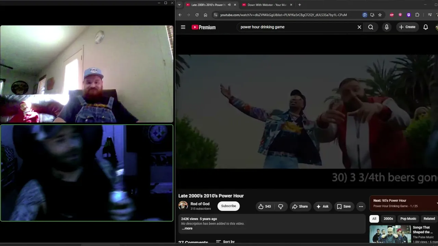Open the uBlock shield extension
The image size is (438, 246).
click(400, 15)
